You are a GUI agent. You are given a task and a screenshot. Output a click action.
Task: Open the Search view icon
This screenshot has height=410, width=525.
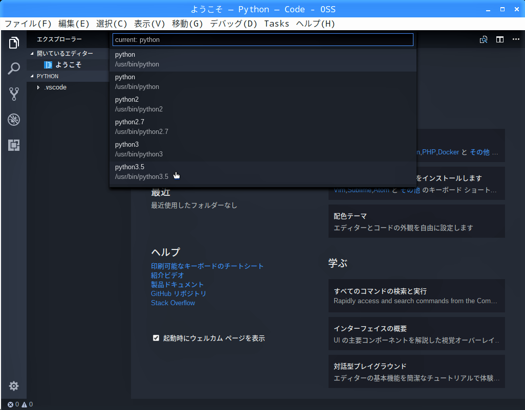point(14,68)
